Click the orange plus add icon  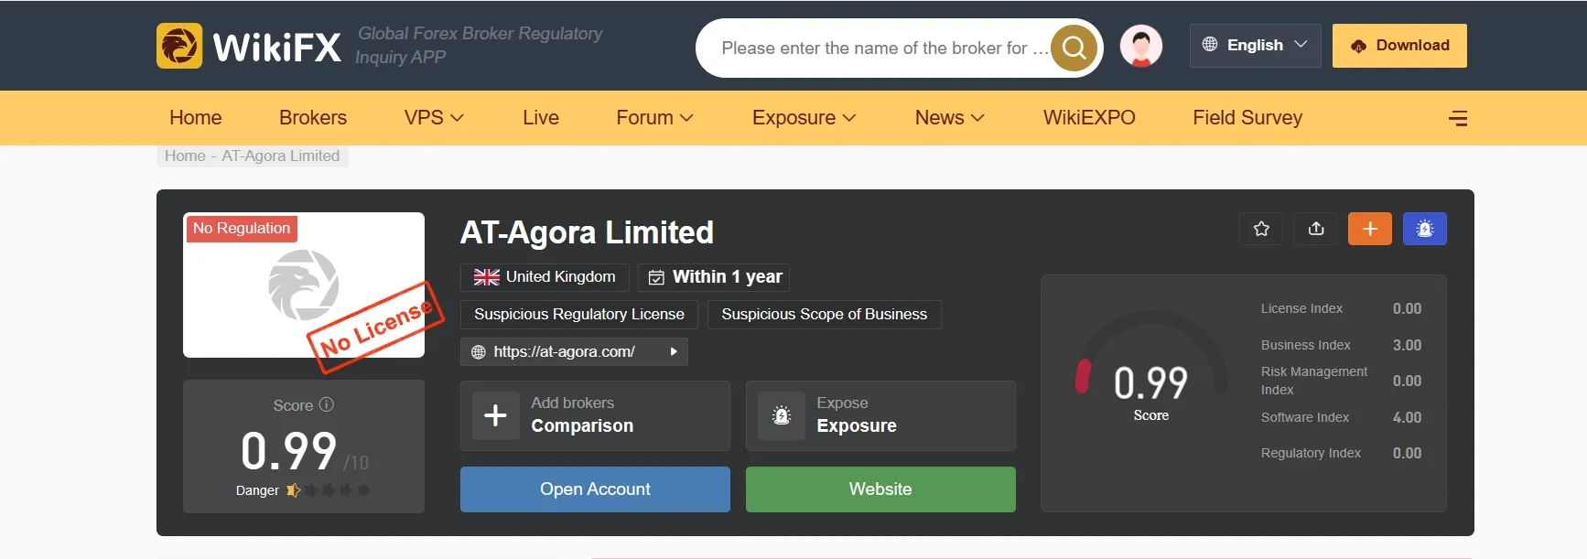pyautogui.click(x=1370, y=229)
